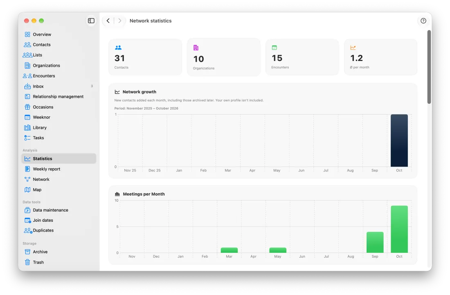Image resolution: width=450 pixels, height=295 pixels.
Task: Open Occasions via the gift icon
Action: (27, 107)
